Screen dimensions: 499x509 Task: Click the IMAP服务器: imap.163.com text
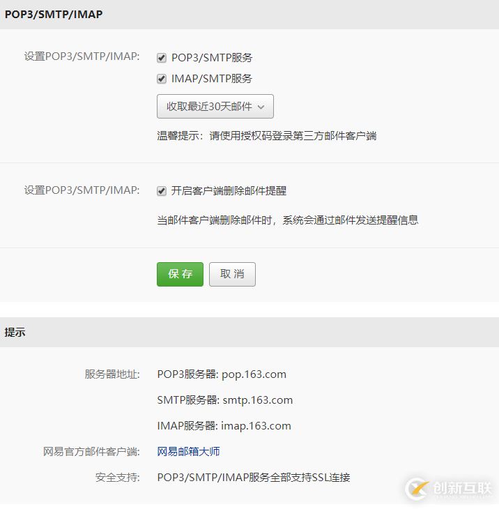(x=224, y=425)
